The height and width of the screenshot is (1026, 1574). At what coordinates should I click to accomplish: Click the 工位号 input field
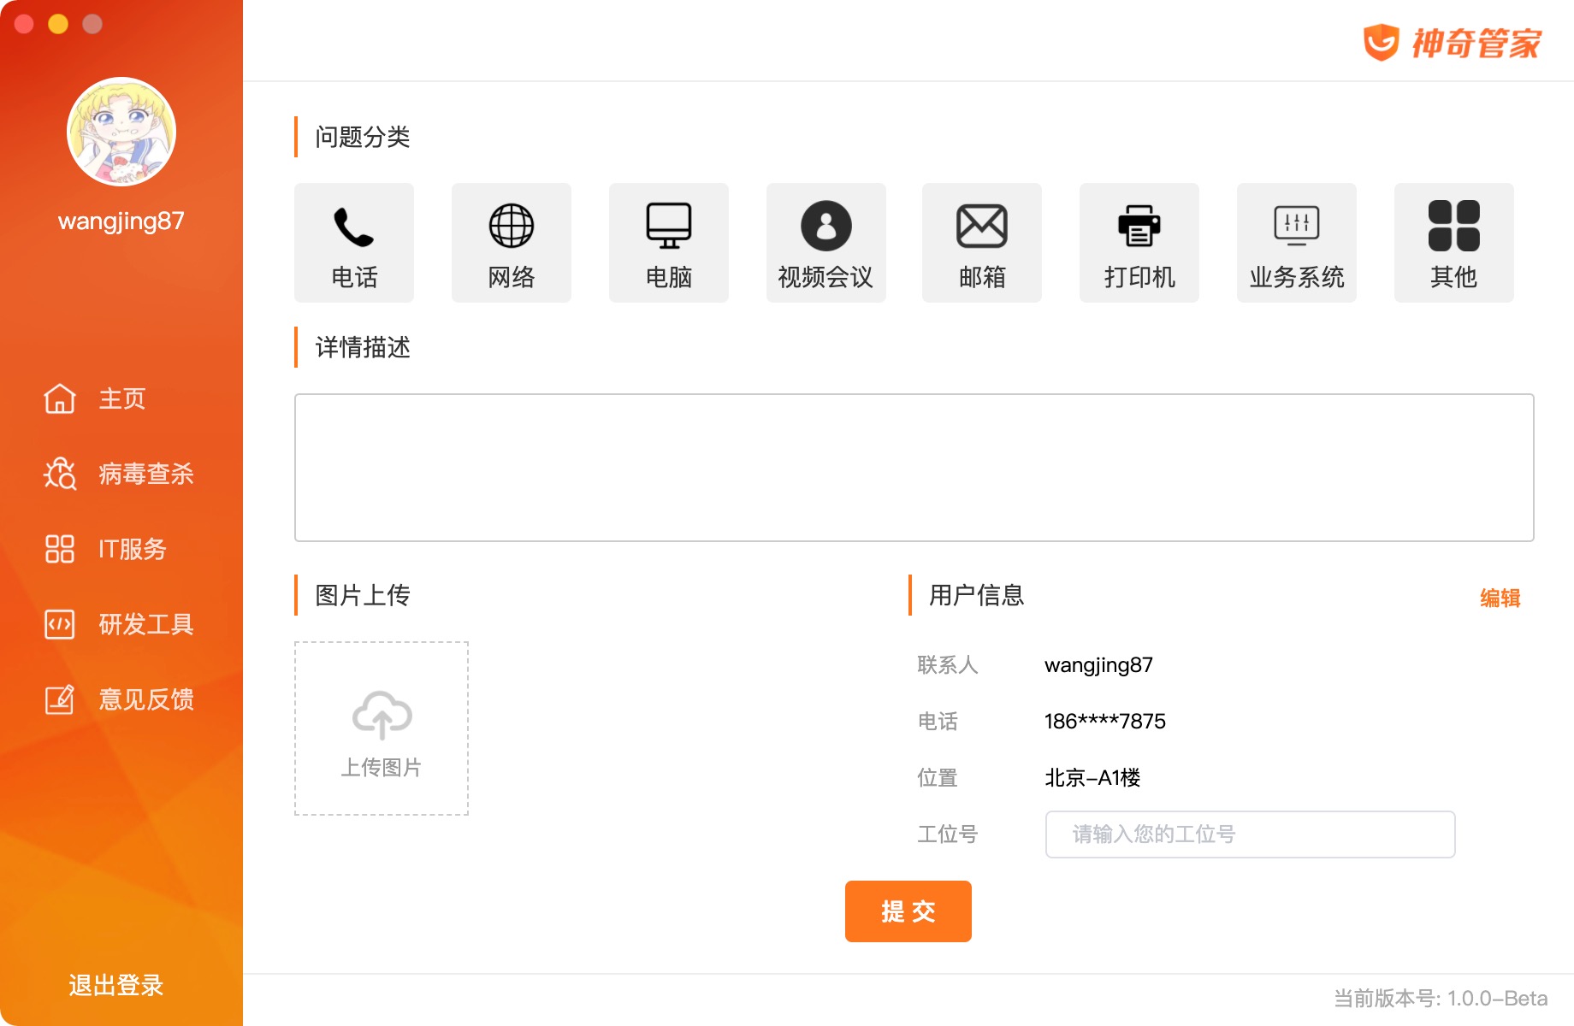1249,834
